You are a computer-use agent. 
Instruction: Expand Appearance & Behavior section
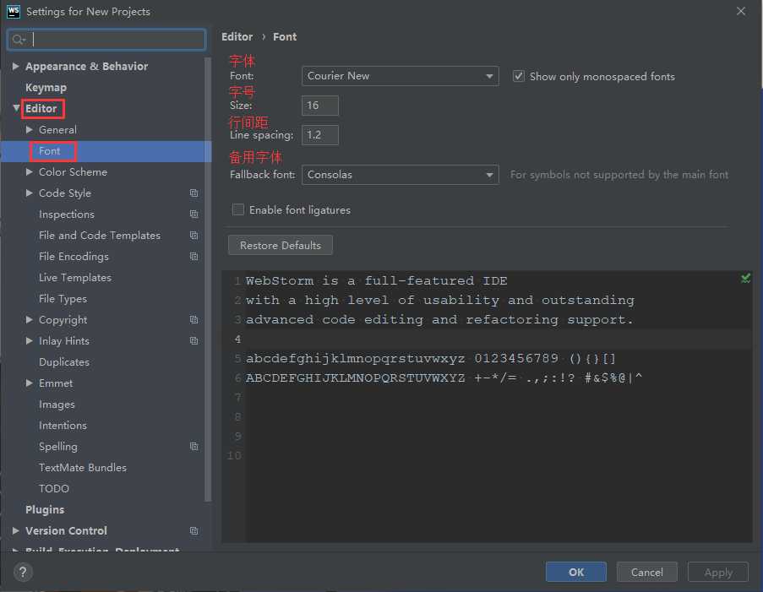(15, 66)
